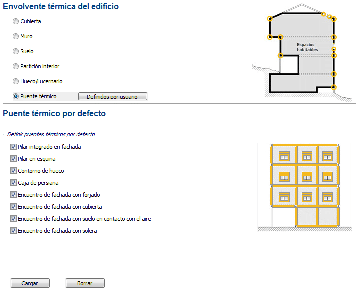The height and width of the screenshot is (289, 356).
Task: Click yellow marker at section's top-left roof corner
Action: coord(270,18)
